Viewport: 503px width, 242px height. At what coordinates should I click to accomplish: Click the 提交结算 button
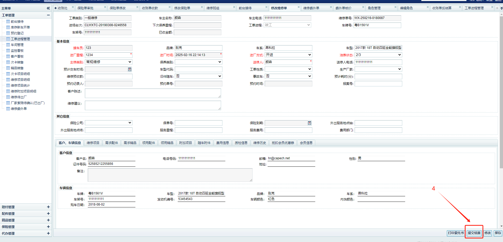coord(474,233)
